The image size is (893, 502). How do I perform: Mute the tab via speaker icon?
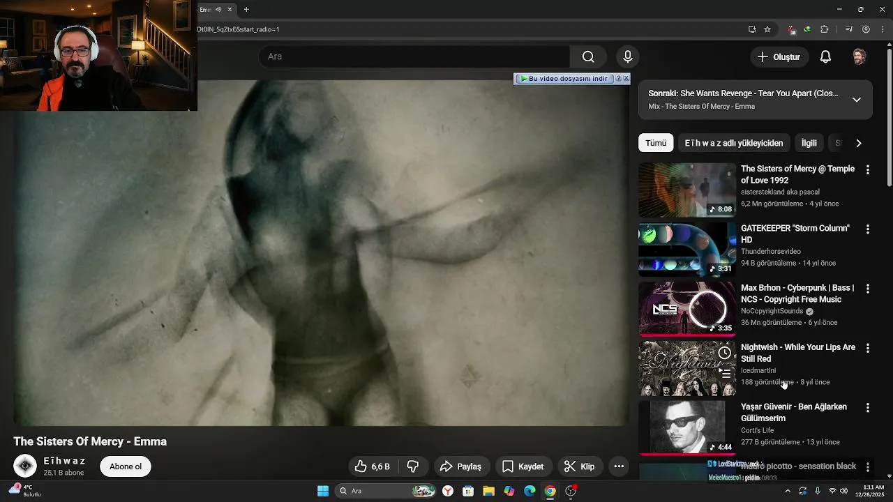218,9
